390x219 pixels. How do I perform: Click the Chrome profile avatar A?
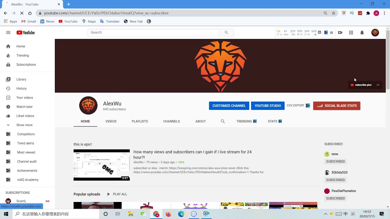click(x=376, y=13)
